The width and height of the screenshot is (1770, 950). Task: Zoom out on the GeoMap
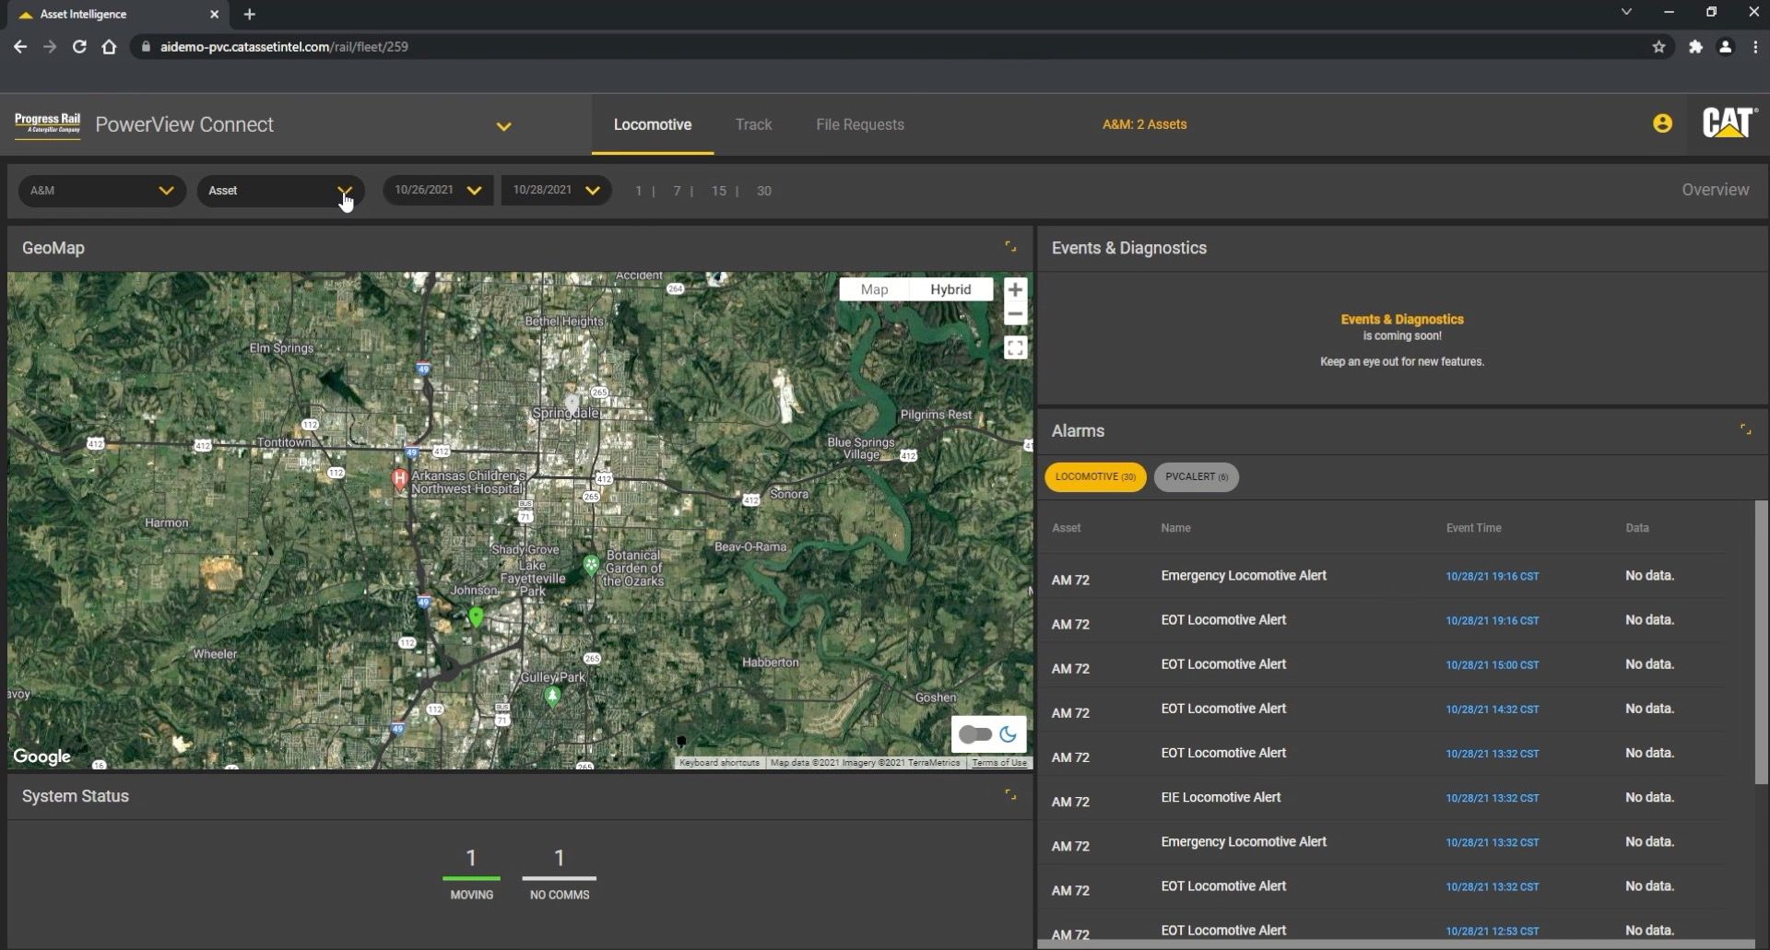click(x=1014, y=314)
